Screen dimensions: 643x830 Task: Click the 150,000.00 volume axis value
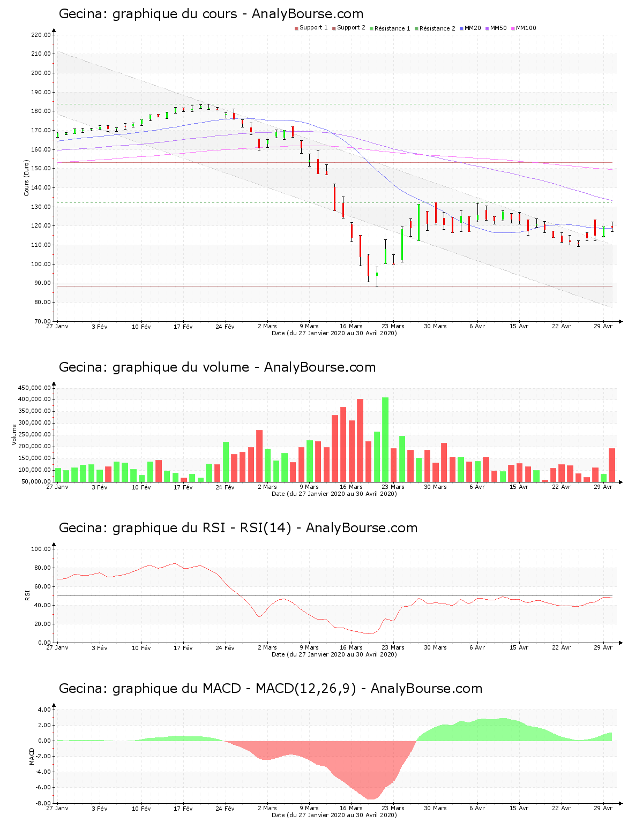coord(34,458)
